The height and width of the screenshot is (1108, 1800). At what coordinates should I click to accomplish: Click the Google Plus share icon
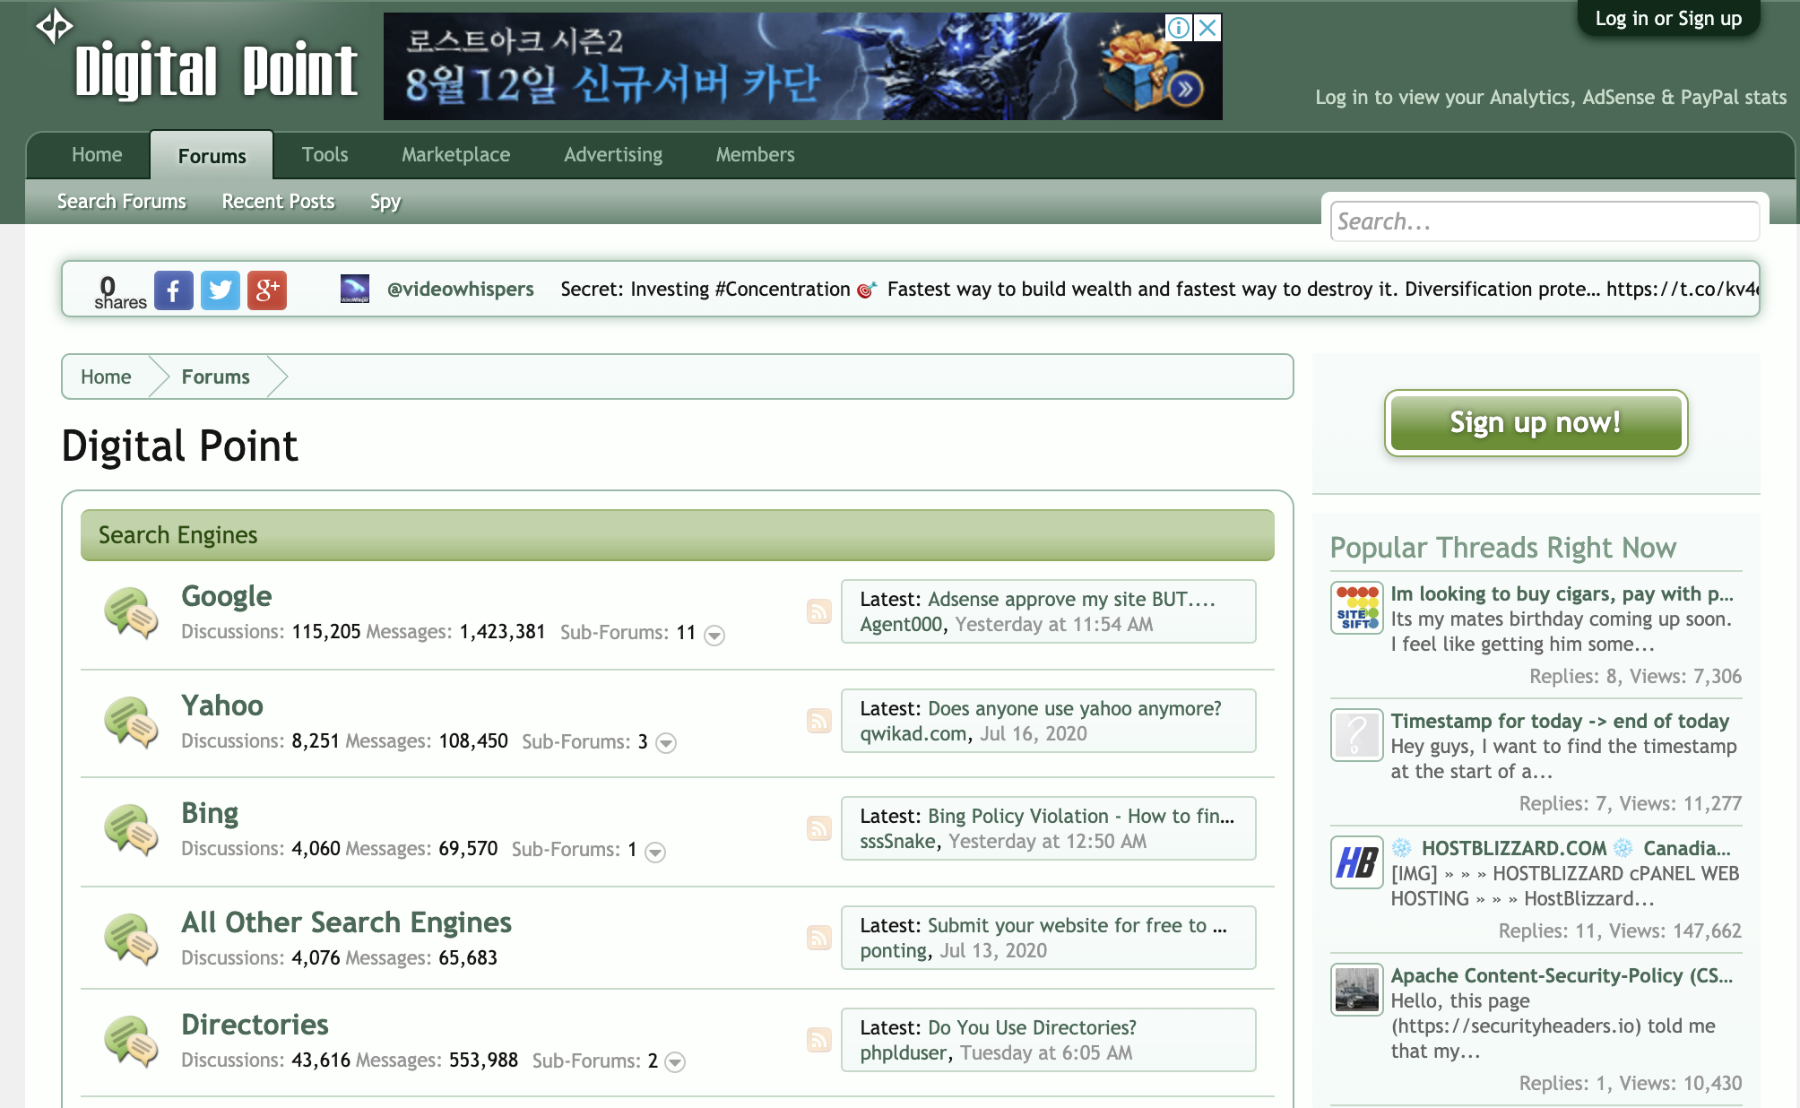(x=266, y=290)
